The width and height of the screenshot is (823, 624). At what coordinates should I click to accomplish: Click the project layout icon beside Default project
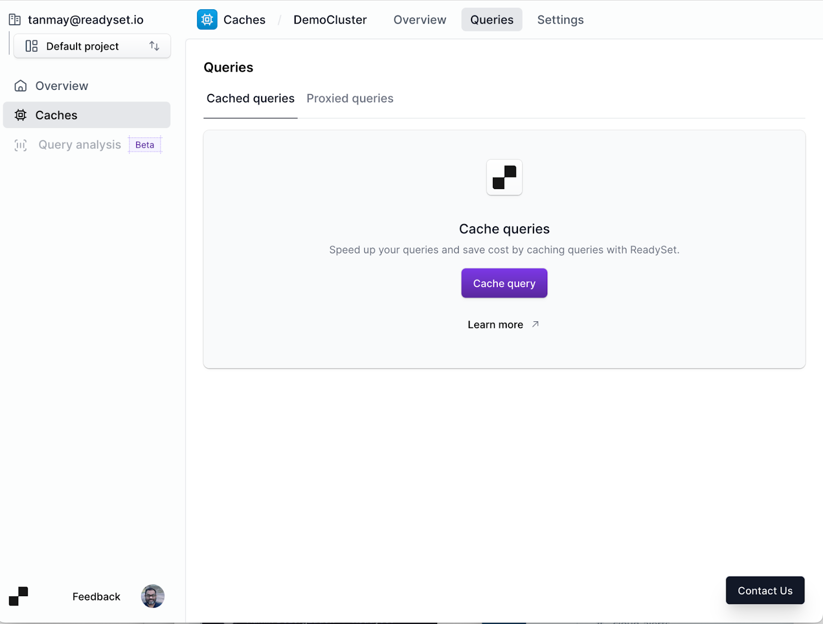pyautogui.click(x=31, y=46)
